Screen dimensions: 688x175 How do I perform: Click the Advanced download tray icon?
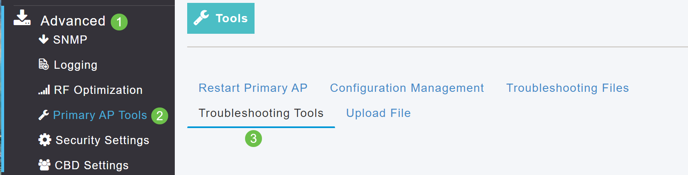coord(22,18)
